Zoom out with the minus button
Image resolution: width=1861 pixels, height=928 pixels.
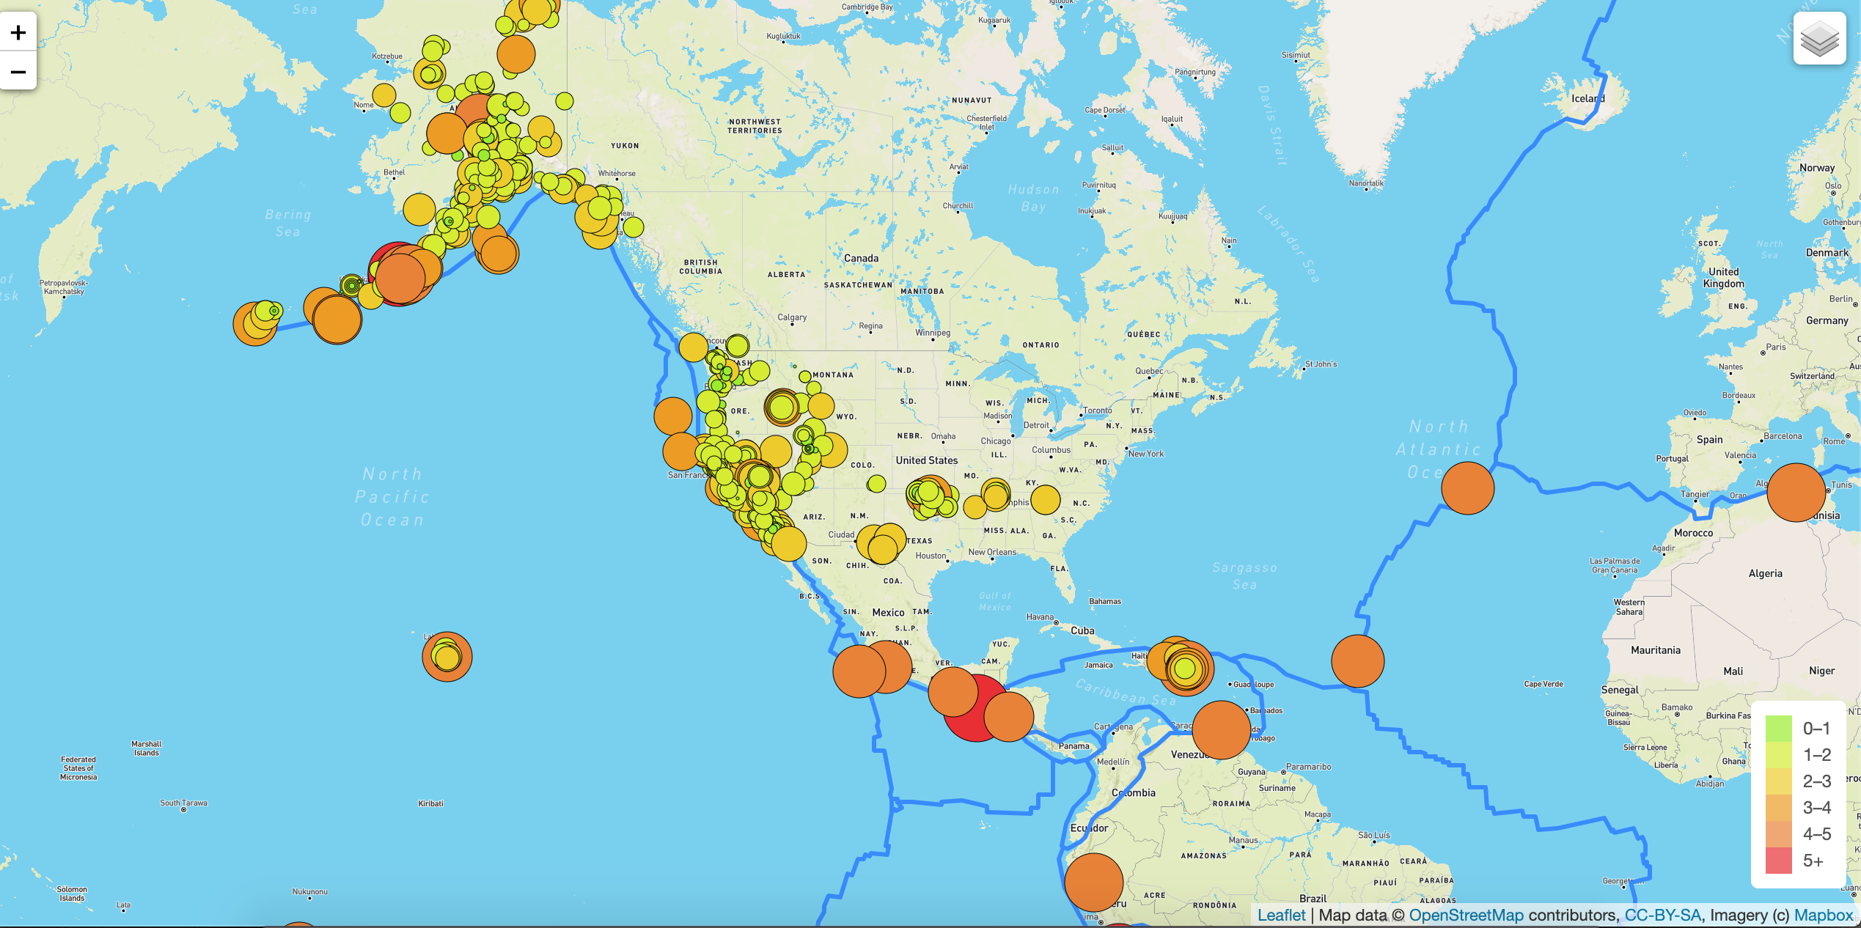[18, 71]
